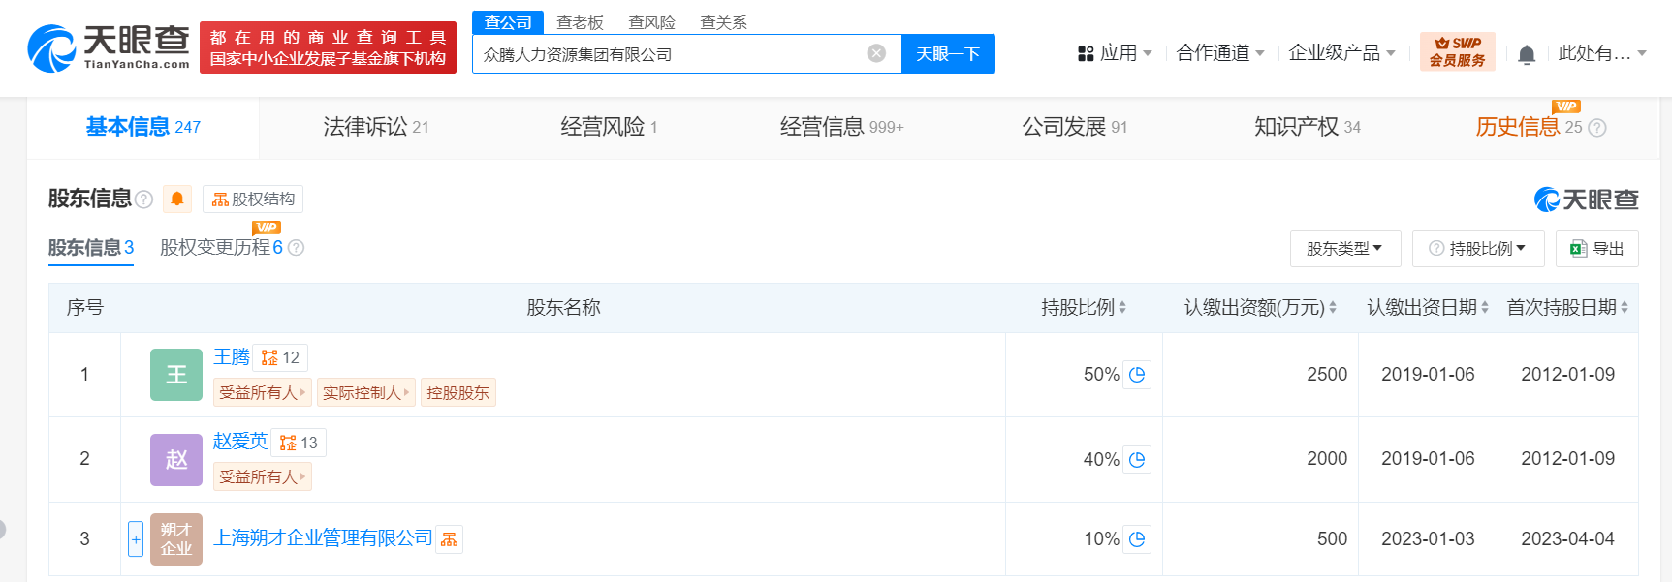Image resolution: width=1672 pixels, height=582 pixels.
Task: Click the 天眼一下 search button
Action: (947, 53)
